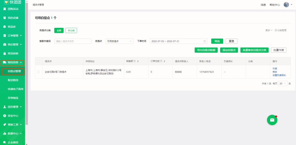Image resolution: width=296 pixels, height=145 pixels.
Task: Click the 售后管理 sidebar icon
Action: (x=5, y=45)
